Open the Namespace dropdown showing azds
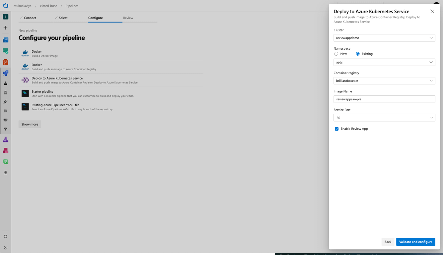 tap(384, 62)
